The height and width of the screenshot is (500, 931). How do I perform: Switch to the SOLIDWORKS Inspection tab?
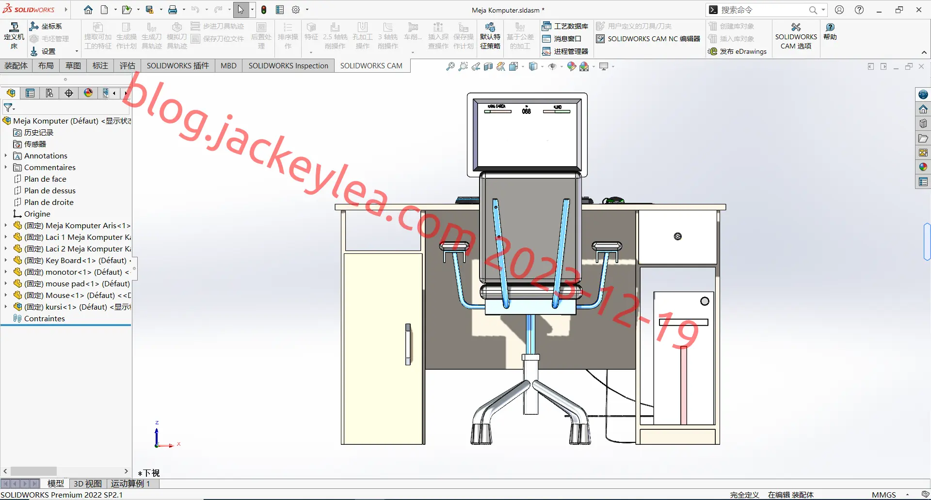pos(289,66)
